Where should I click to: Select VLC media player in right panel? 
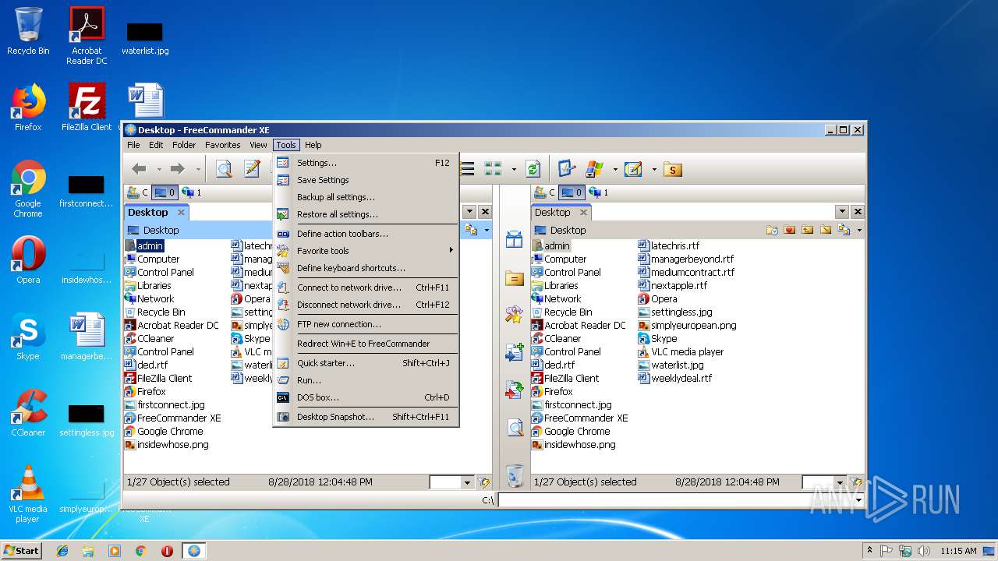click(681, 351)
